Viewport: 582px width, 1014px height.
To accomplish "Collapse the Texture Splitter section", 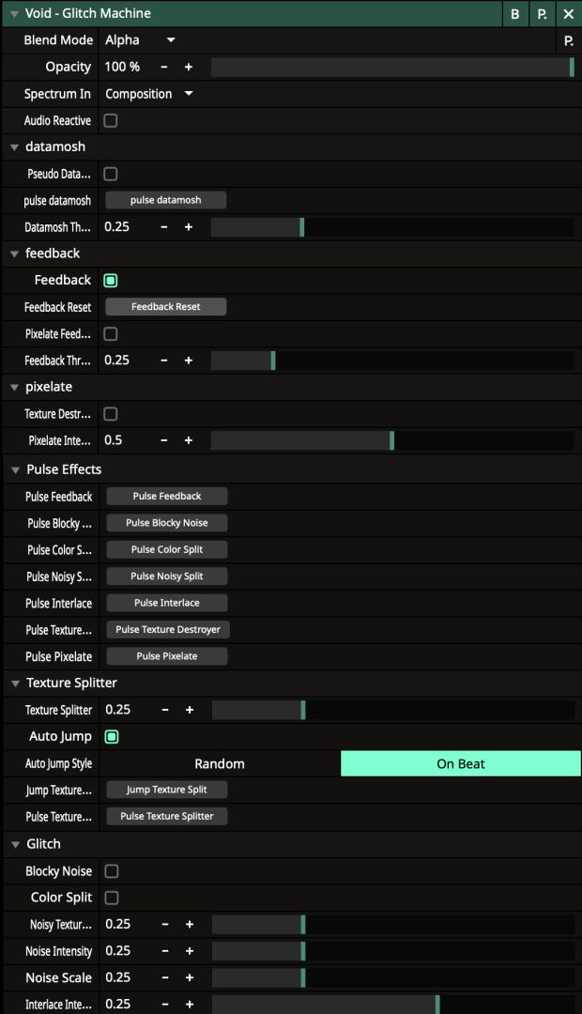I will tap(16, 684).
